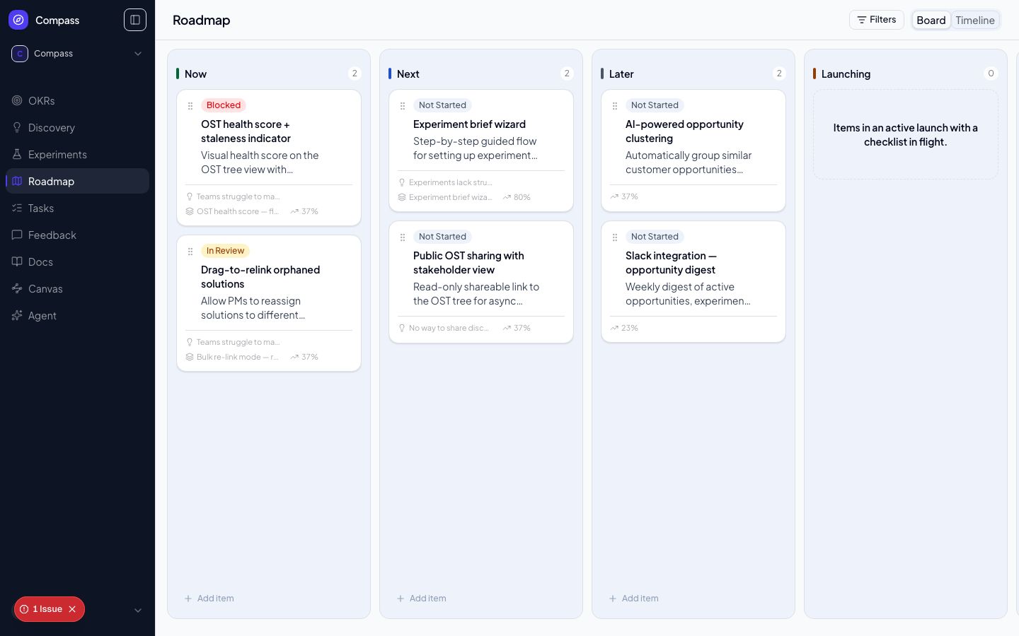Click the Canvas flow icon
Viewport: 1019px width, 636px height.
point(17,288)
